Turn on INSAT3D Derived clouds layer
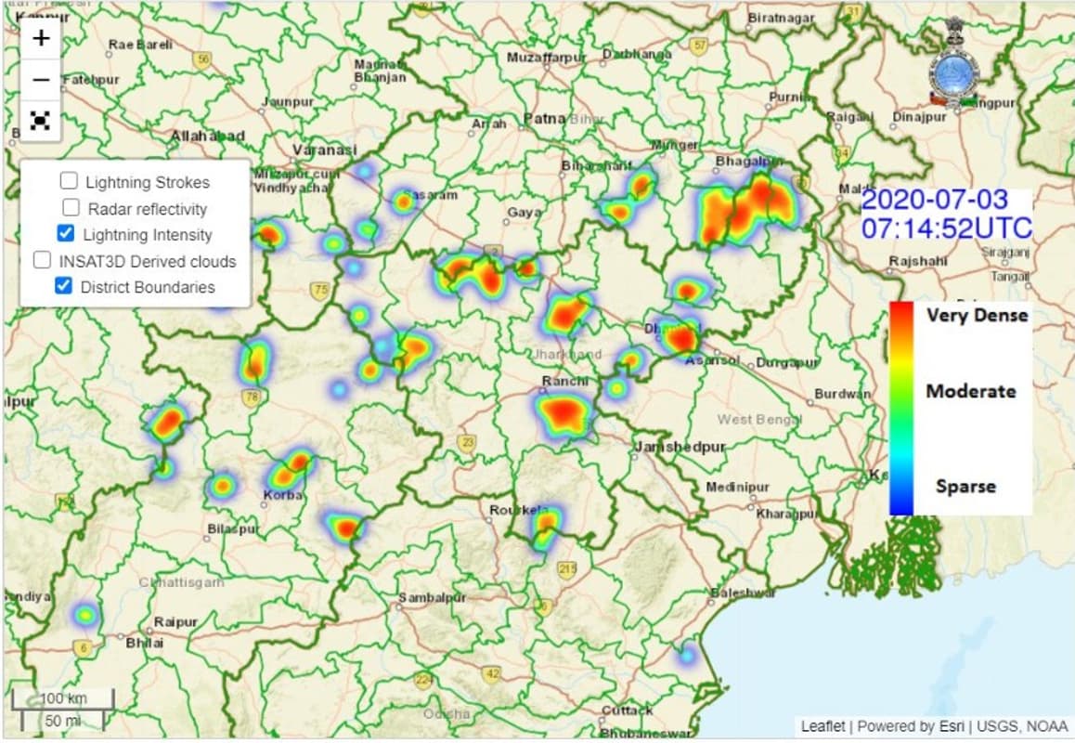 pyautogui.click(x=43, y=260)
